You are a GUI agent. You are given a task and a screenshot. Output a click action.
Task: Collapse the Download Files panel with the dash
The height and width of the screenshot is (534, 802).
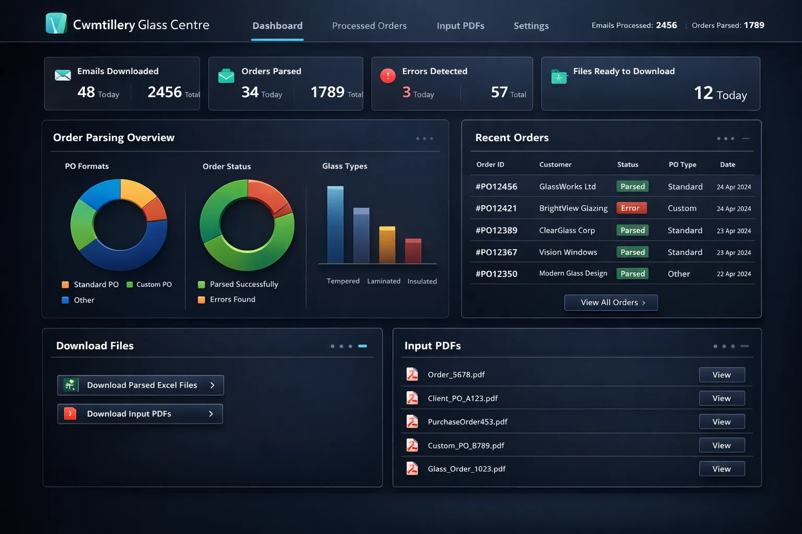coord(362,346)
